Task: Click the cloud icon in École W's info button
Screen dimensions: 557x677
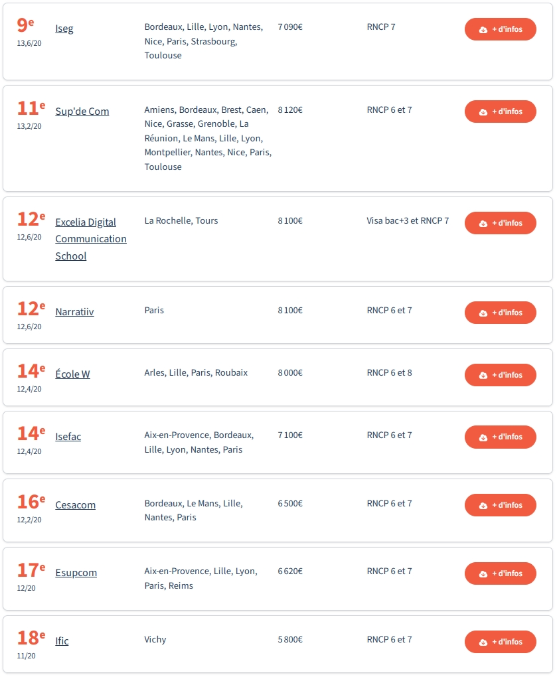Action: (x=483, y=376)
